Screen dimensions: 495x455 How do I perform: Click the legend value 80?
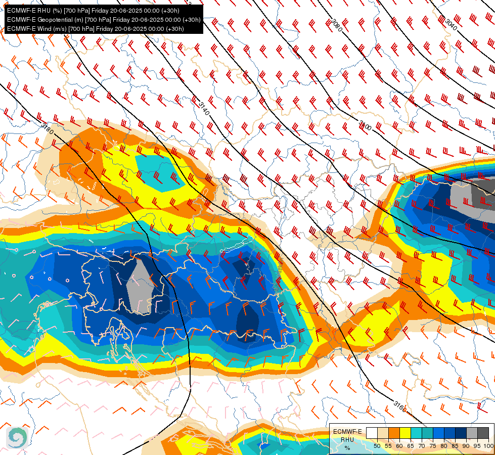pyautogui.click(x=444, y=446)
